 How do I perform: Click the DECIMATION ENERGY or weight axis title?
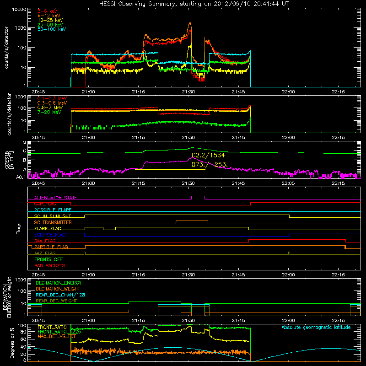[x=7, y=297]
